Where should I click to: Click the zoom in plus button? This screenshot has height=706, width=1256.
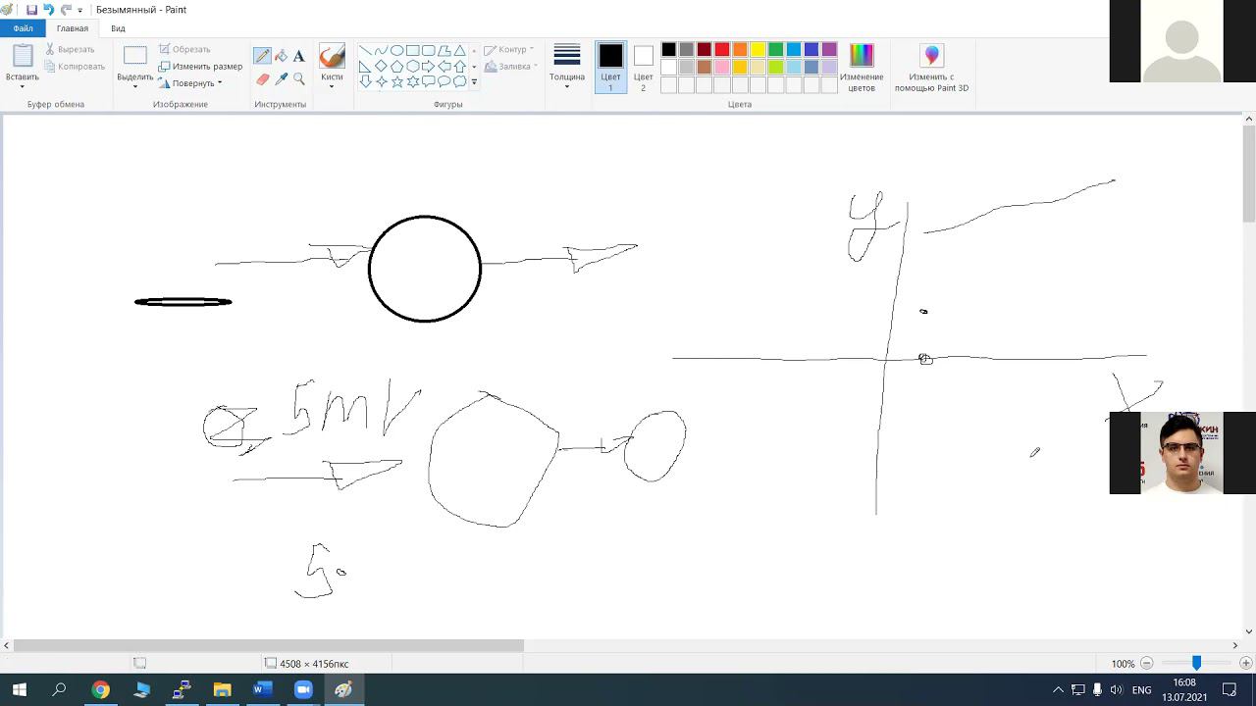pos(1245,664)
